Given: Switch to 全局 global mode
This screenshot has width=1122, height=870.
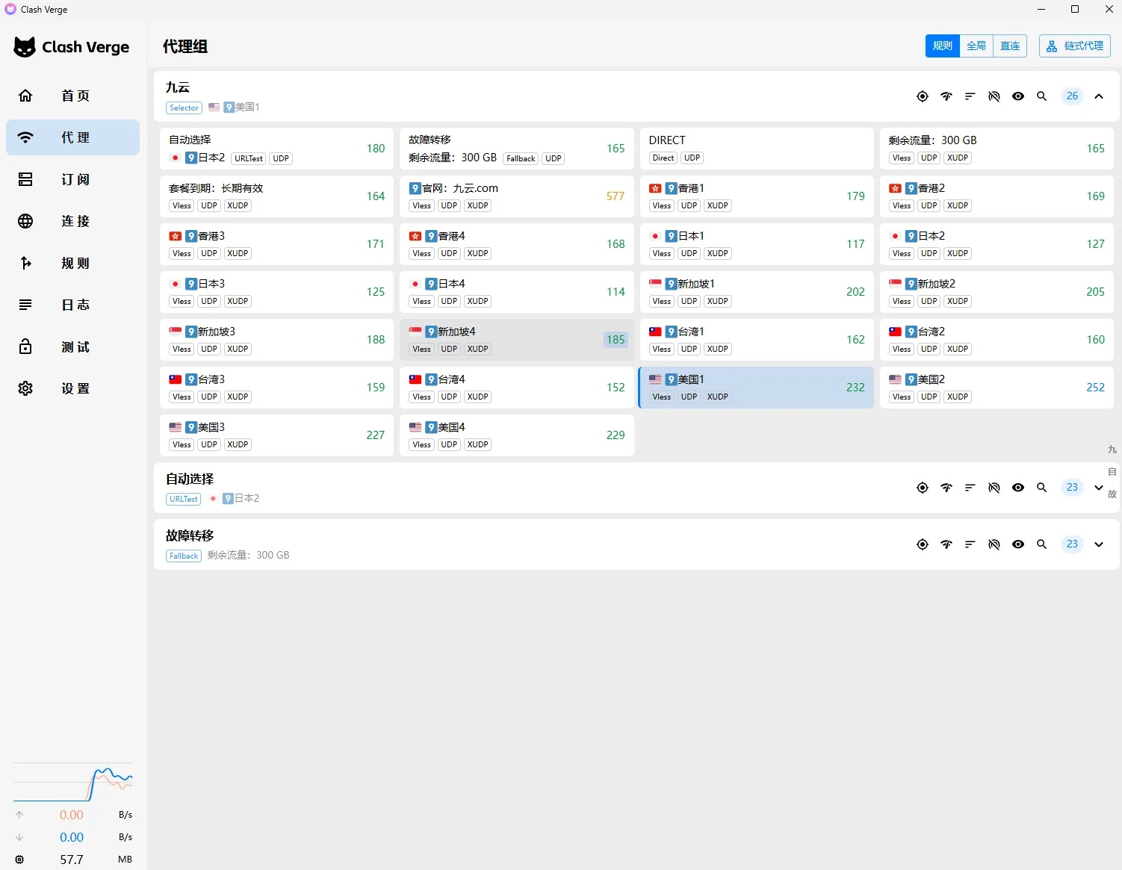Looking at the screenshot, I should coord(976,46).
